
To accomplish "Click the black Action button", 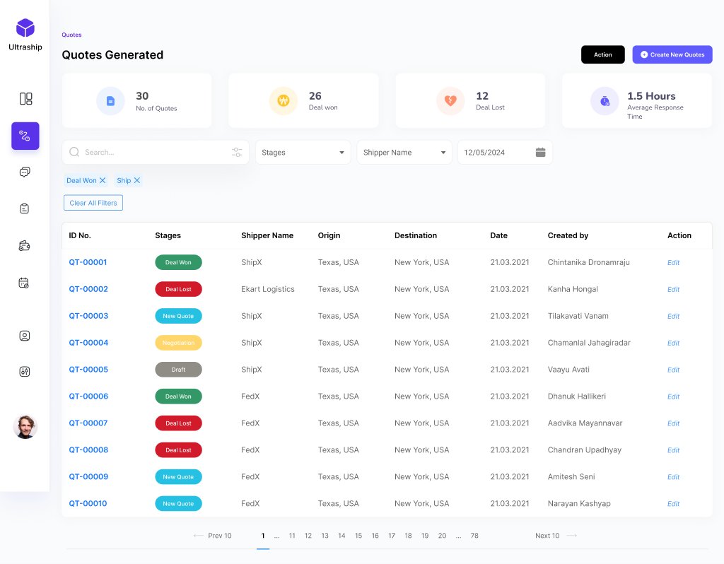I will (603, 54).
